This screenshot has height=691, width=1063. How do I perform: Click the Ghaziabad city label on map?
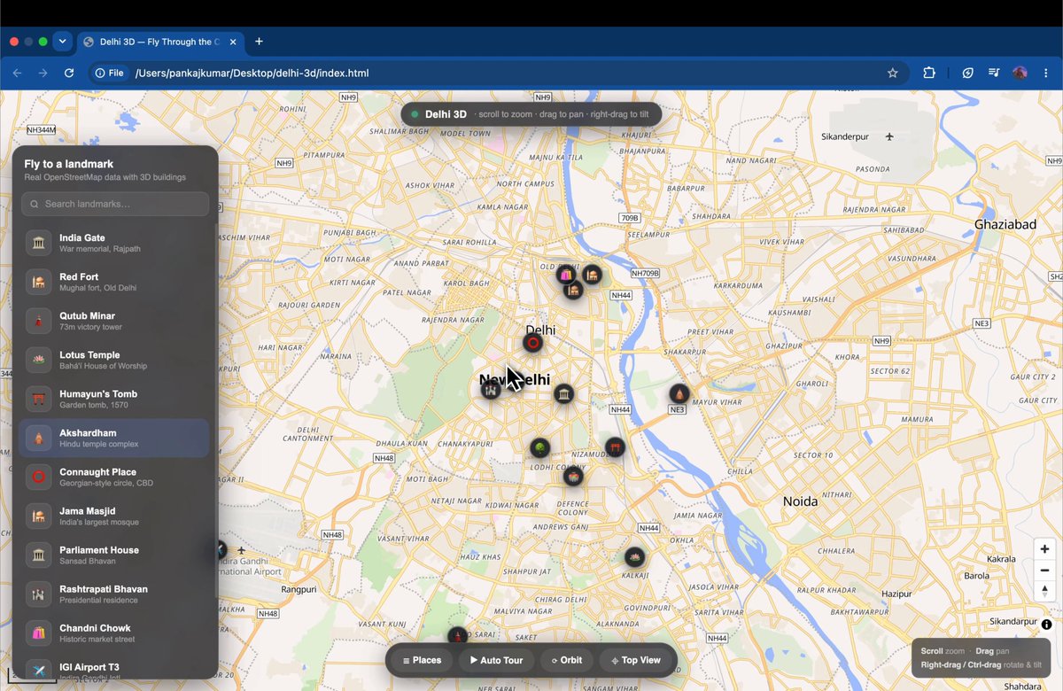(x=1005, y=224)
